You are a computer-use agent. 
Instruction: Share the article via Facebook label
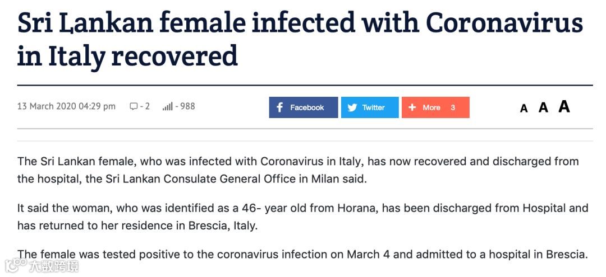click(x=307, y=107)
